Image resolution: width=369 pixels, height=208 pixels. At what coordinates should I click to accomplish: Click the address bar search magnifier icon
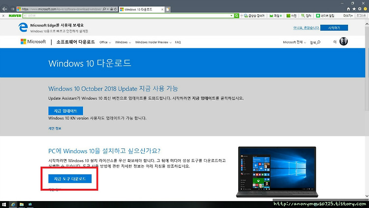(x=104, y=9)
